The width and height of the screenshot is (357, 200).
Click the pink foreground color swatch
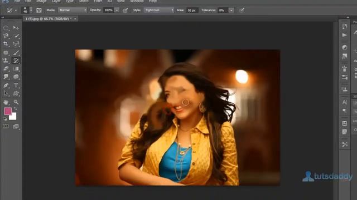[8, 111]
